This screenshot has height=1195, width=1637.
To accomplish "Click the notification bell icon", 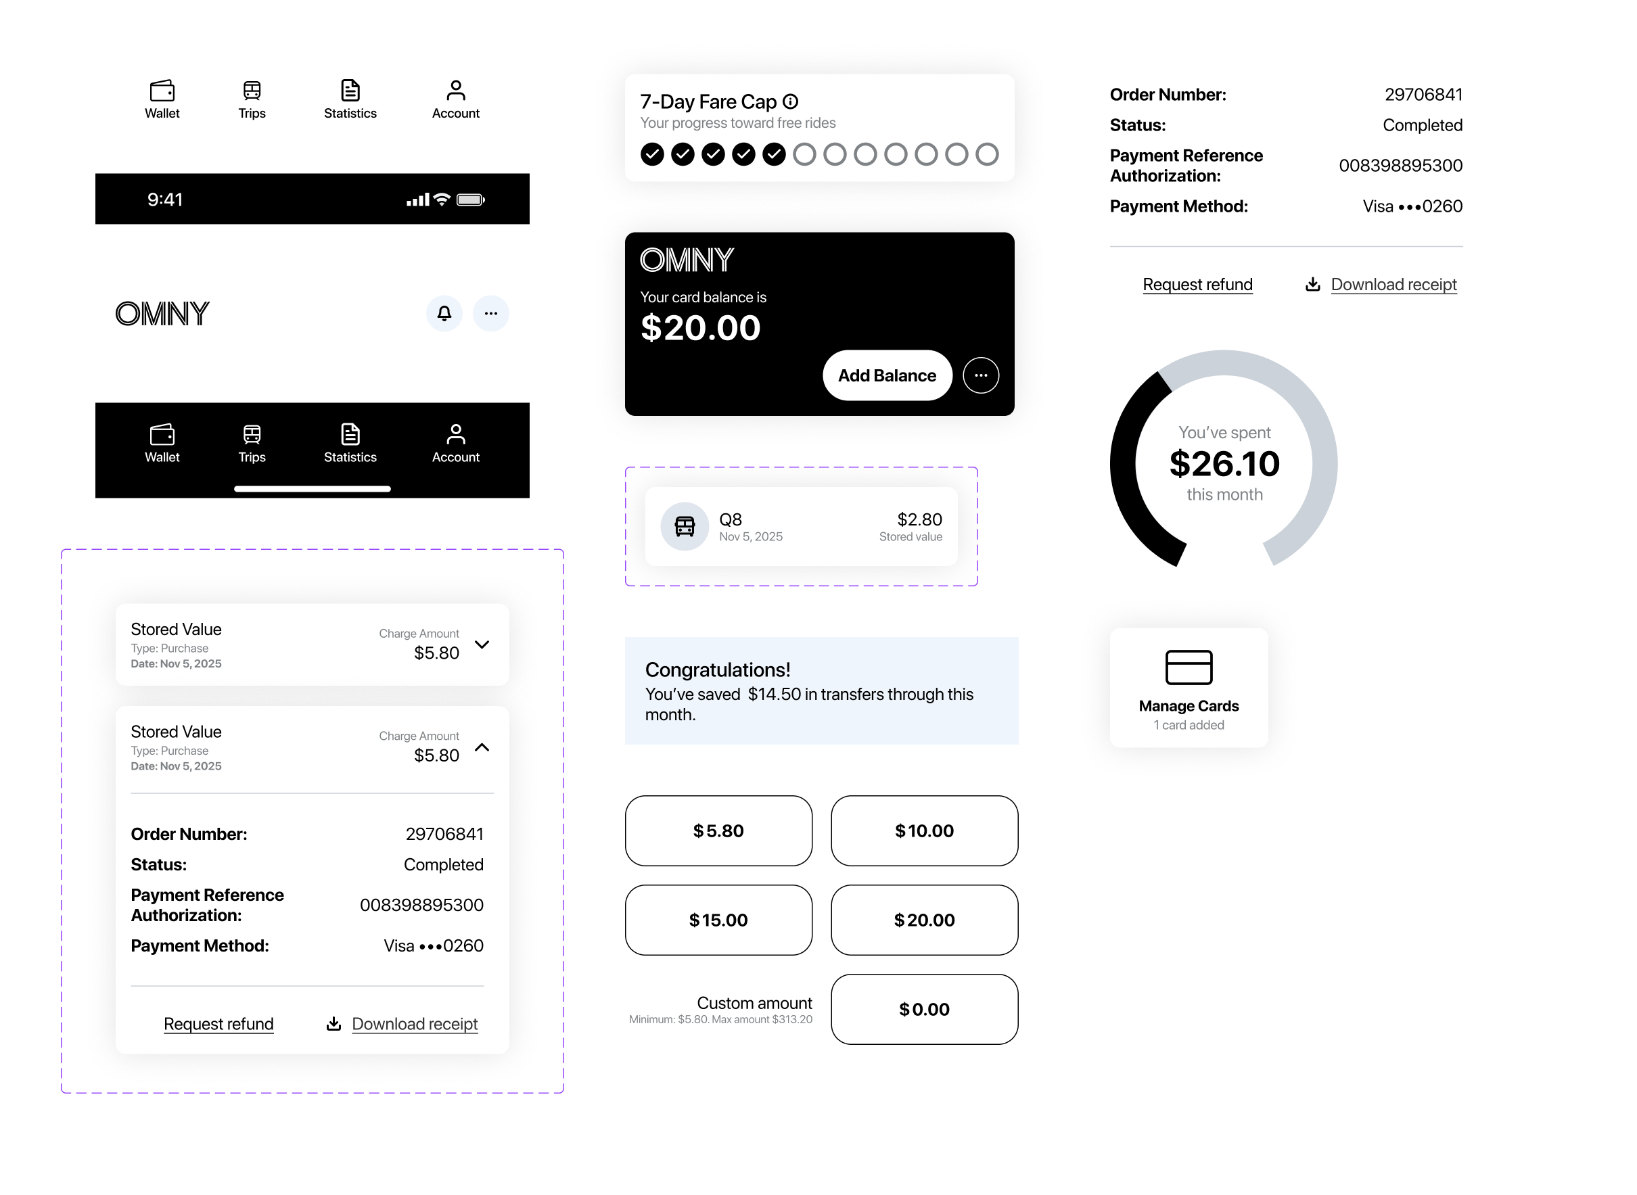I will tap(444, 313).
